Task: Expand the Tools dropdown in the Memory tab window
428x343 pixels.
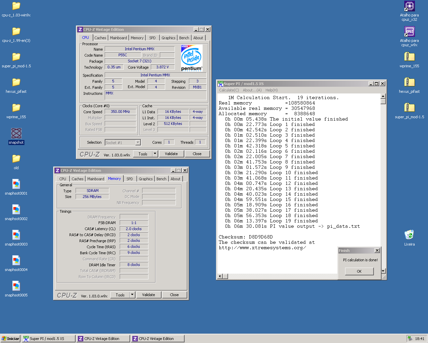Action: tap(132, 295)
